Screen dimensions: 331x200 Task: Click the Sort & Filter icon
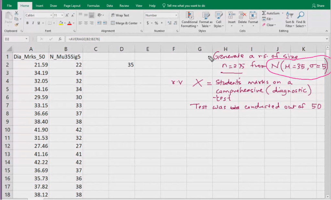point(290,16)
